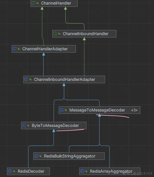Select the RedisDecoder class label
Image resolution: width=154 pixels, height=177 pixels.
point(31,171)
